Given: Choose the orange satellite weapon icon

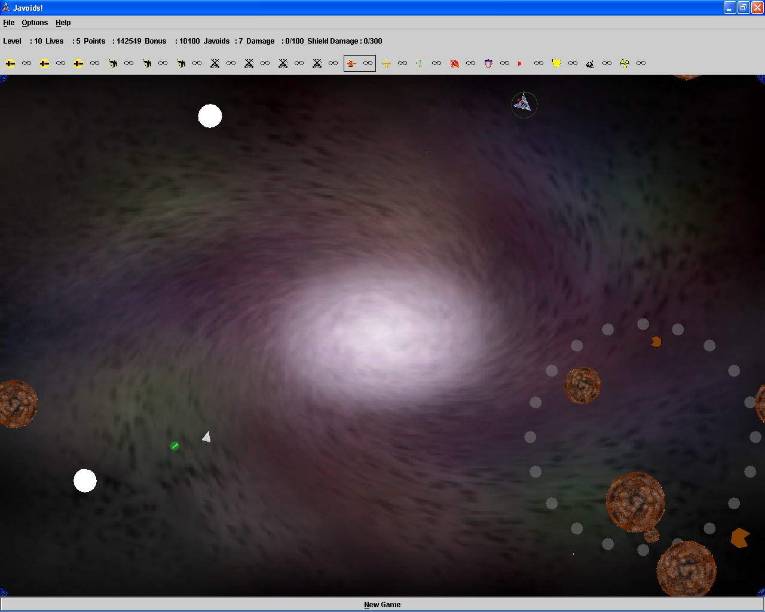Looking at the screenshot, I should (x=386, y=63).
